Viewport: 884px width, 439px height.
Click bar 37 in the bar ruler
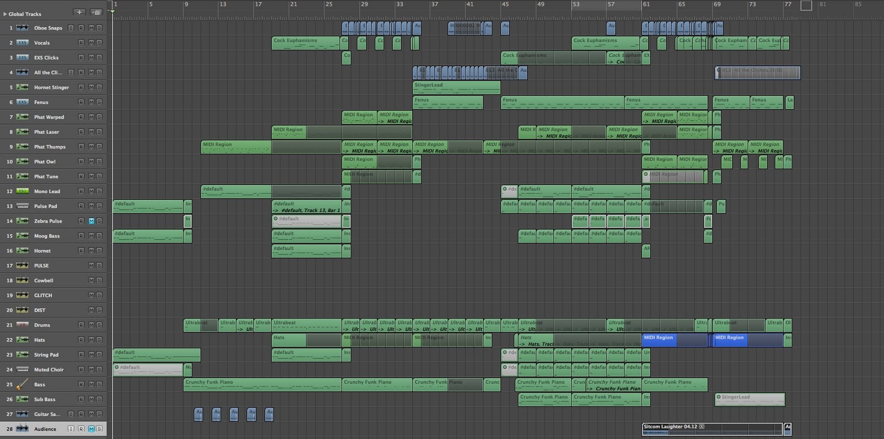pyautogui.click(x=435, y=4)
